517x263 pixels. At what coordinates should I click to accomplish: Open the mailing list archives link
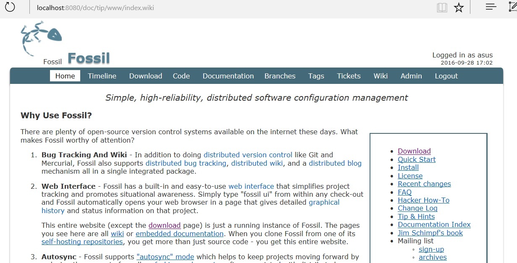point(433,257)
